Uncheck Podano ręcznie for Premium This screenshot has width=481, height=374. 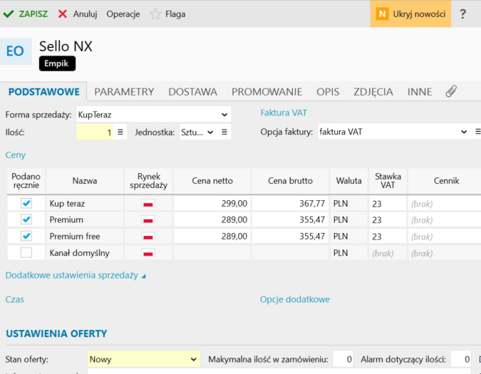tap(26, 219)
